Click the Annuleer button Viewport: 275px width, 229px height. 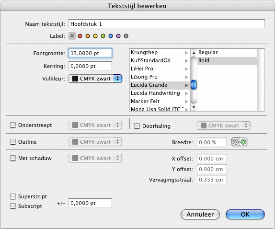coord(200,214)
